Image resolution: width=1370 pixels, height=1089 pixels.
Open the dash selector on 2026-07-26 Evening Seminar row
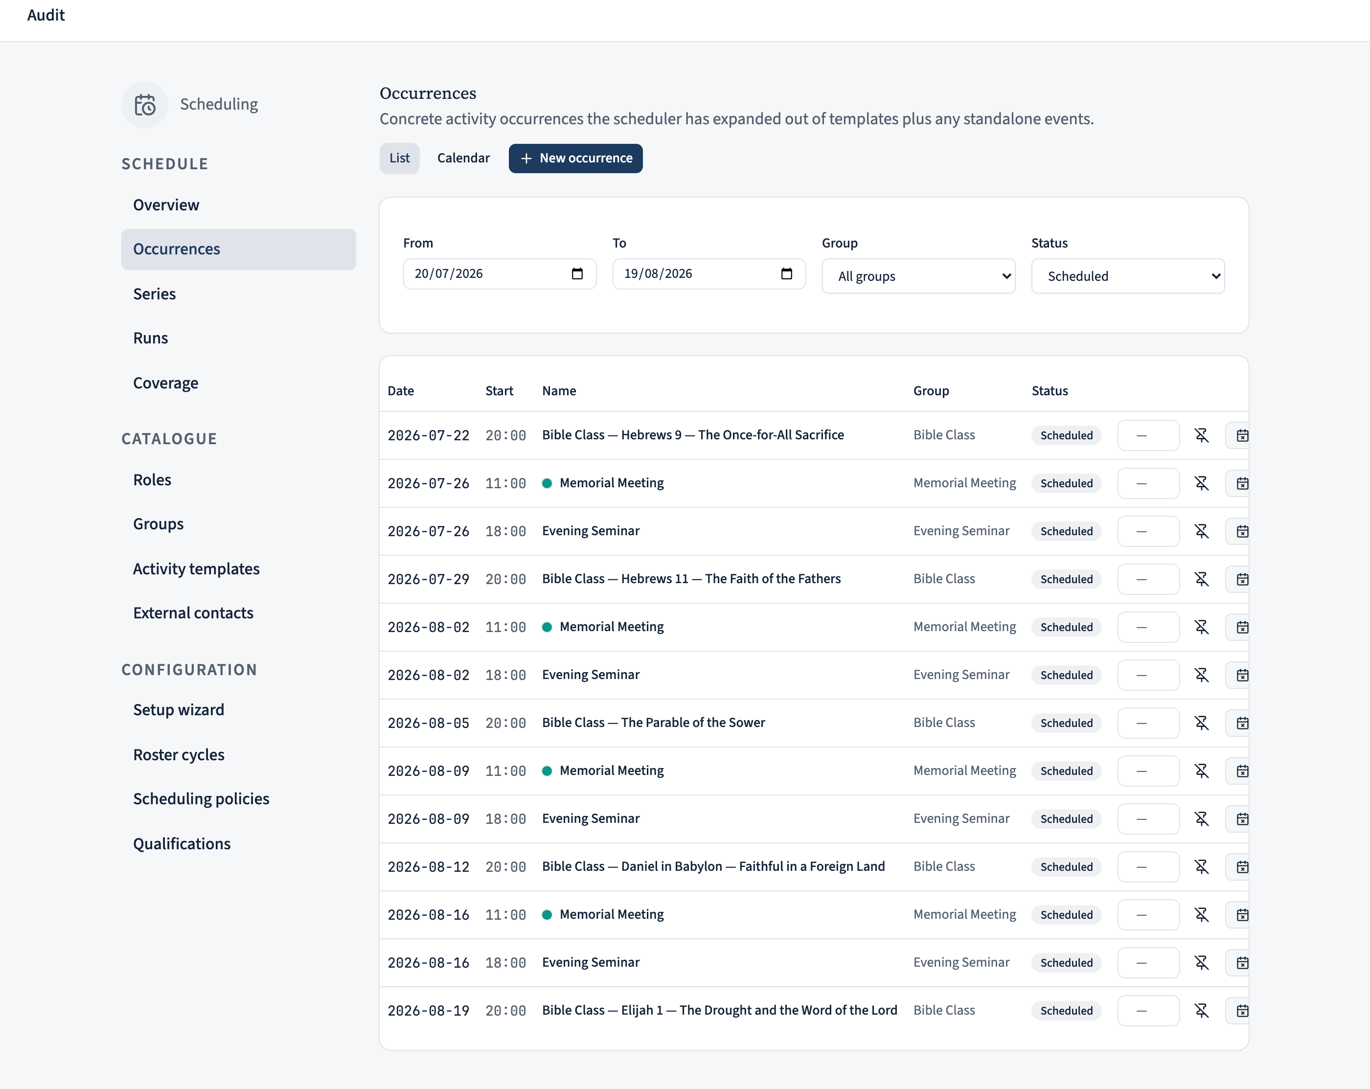click(1148, 531)
